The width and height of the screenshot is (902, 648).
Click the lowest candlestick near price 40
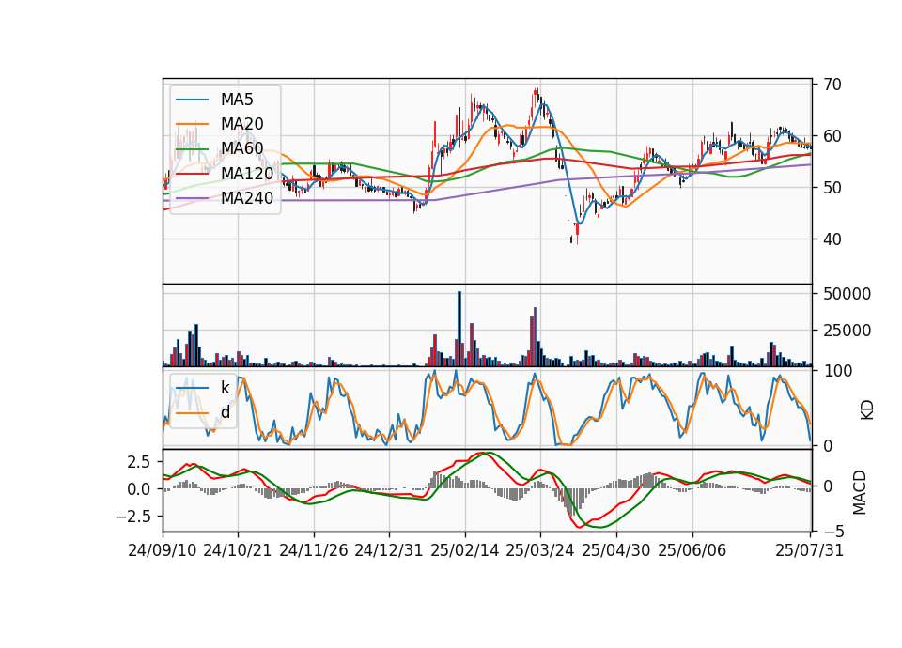tap(577, 232)
